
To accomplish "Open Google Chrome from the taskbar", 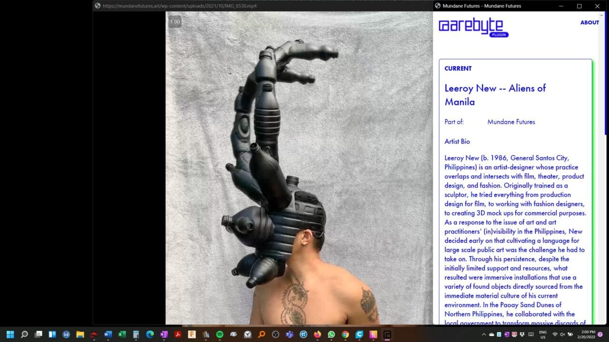I will tap(345, 334).
